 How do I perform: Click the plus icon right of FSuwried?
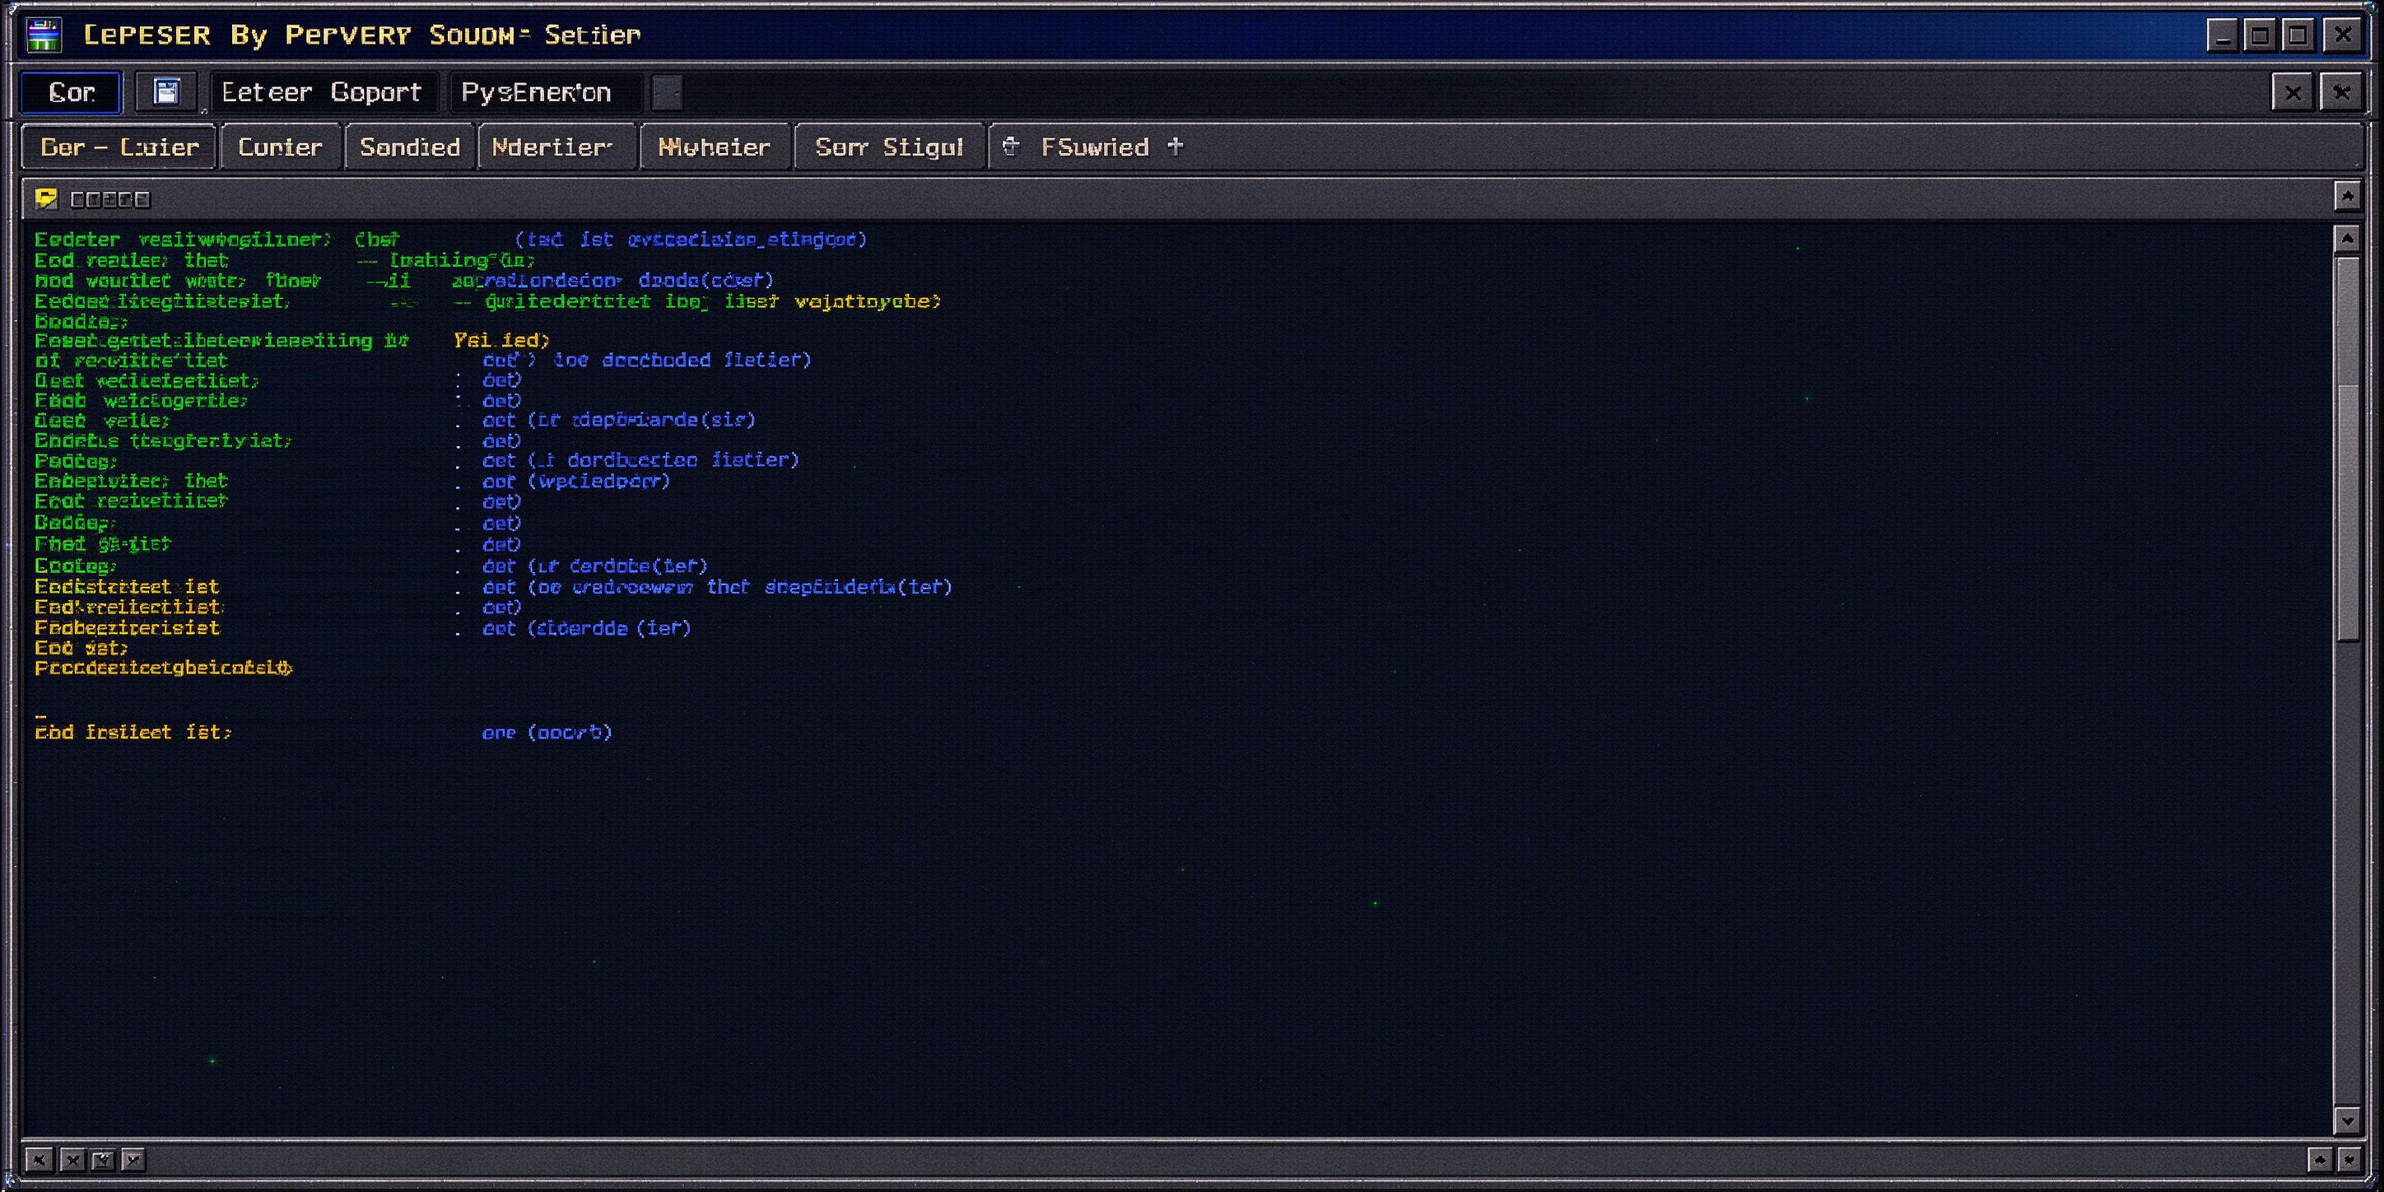click(x=1176, y=147)
